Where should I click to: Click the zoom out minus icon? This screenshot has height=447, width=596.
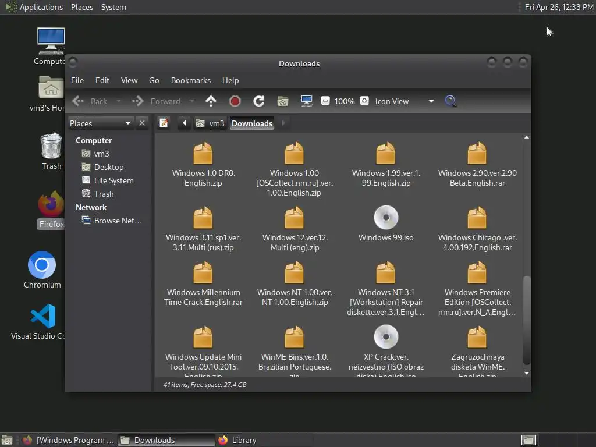click(325, 101)
